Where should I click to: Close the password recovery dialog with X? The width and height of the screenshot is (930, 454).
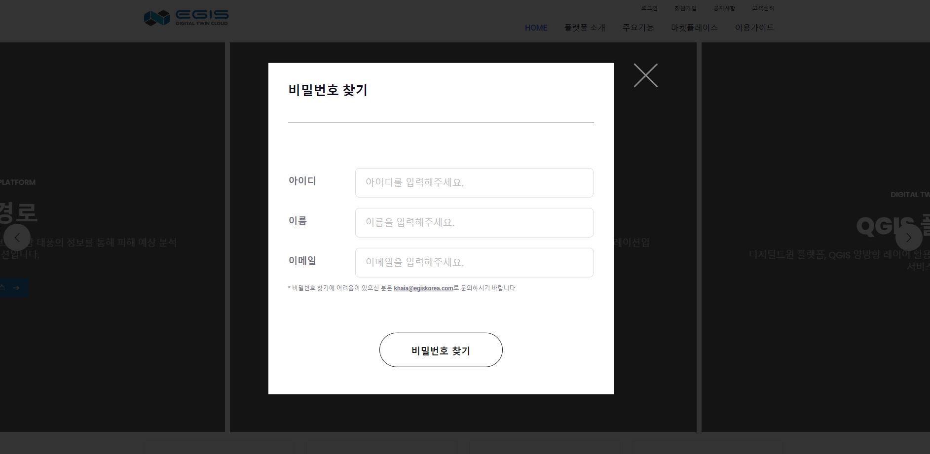645,75
